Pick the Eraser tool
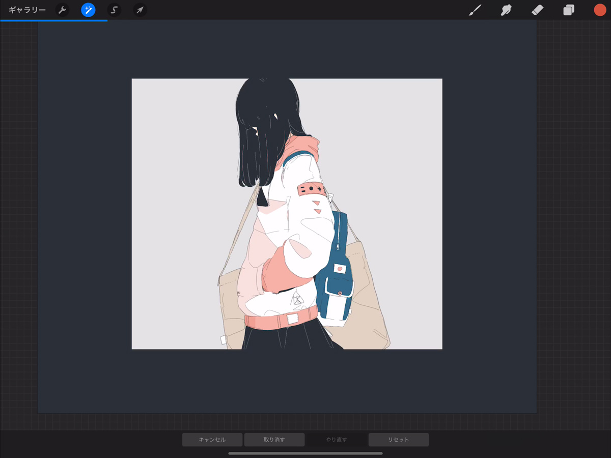This screenshot has width=611, height=458. click(x=537, y=10)
